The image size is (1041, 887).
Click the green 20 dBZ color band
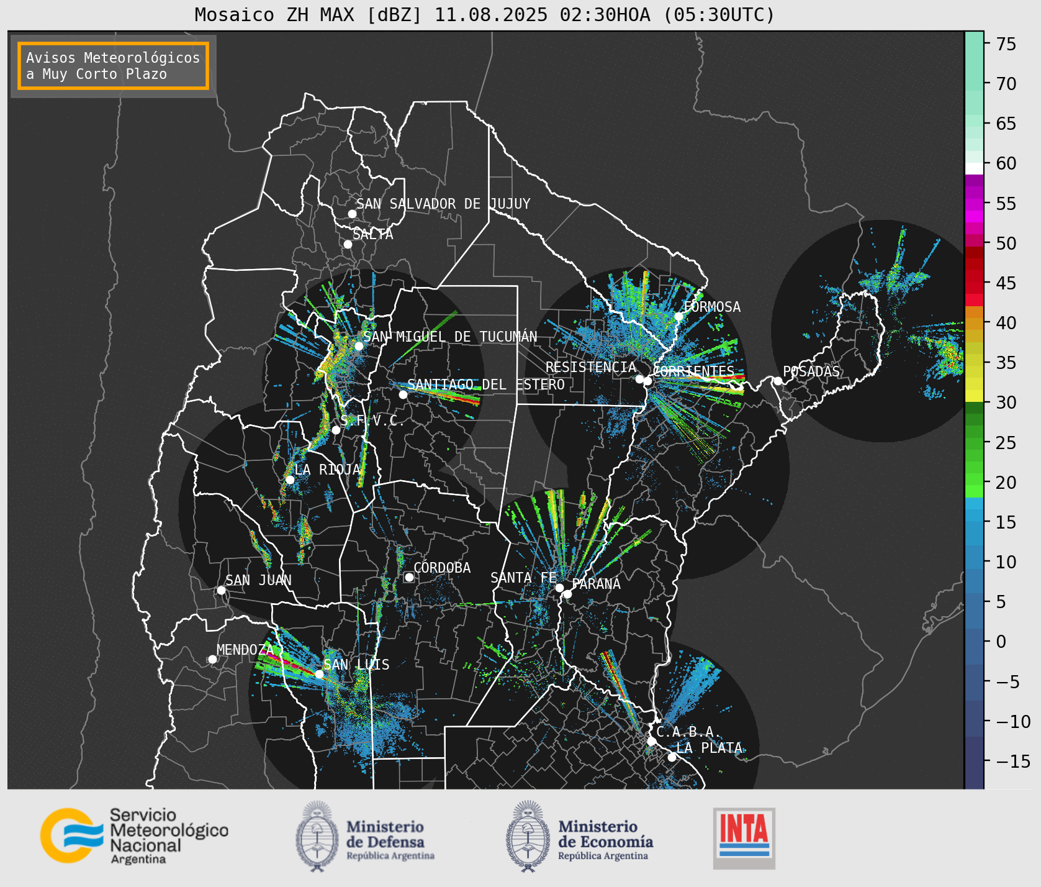(974, 480)
